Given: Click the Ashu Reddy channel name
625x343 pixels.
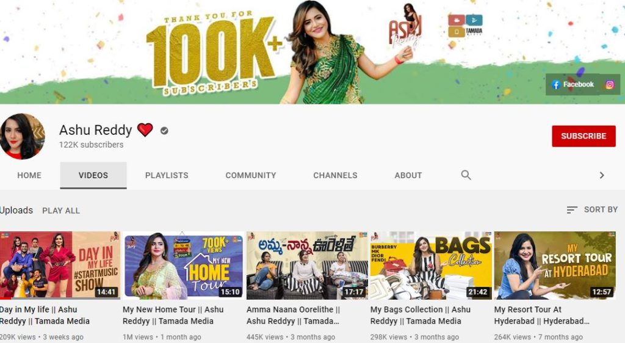Looking at the screenshot, I should [x=96, y=130].
